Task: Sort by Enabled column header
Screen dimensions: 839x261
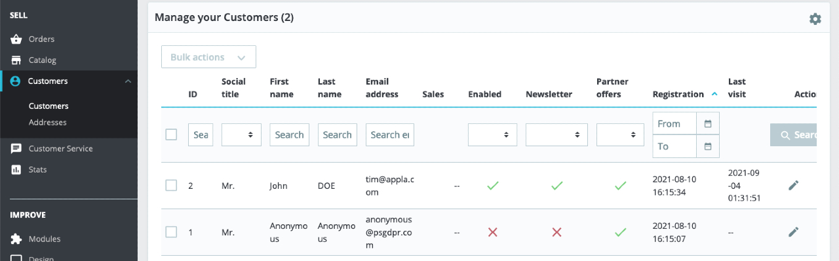Action: [x=485, y=94]
